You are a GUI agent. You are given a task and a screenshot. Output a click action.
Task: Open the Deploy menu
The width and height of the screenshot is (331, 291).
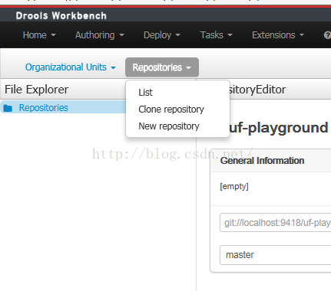click(162, 35)
